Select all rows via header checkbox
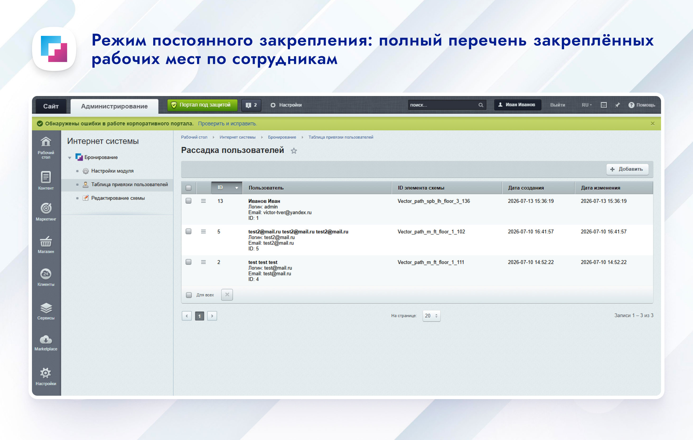The height and width of the screenshot is (440, 693). [189, 188]
